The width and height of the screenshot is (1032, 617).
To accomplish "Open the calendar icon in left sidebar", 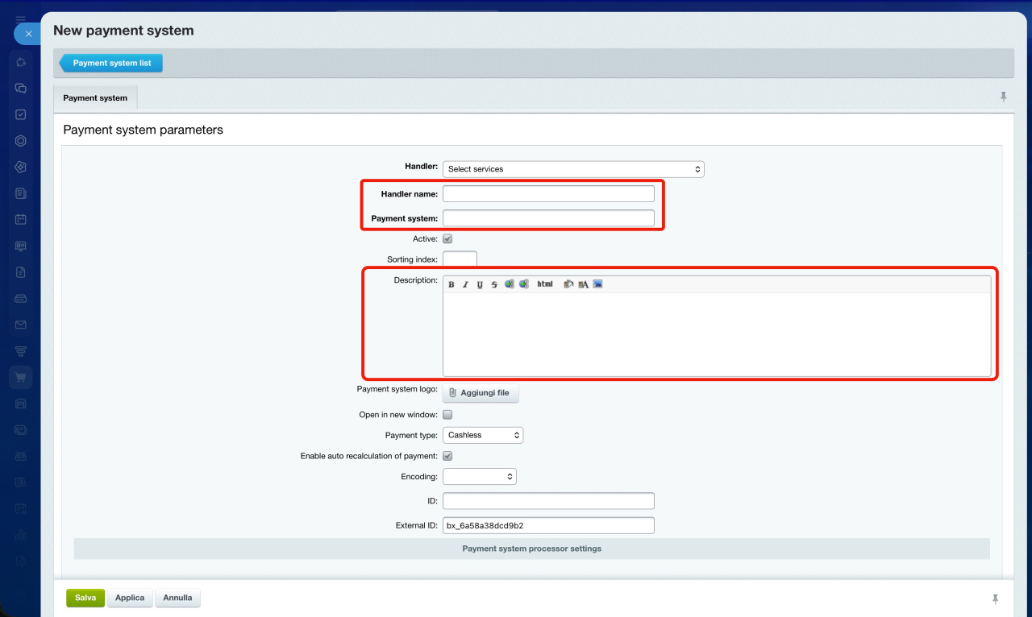I will (21, 219).
